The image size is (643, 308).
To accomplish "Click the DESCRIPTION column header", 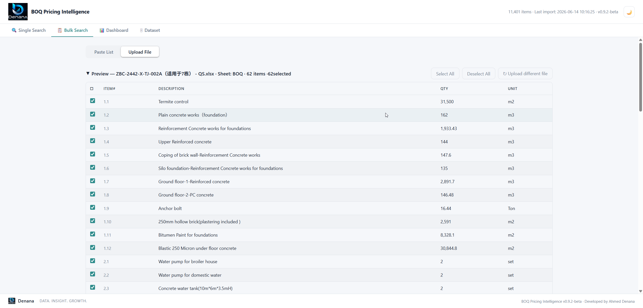I will tap(171, 89).
